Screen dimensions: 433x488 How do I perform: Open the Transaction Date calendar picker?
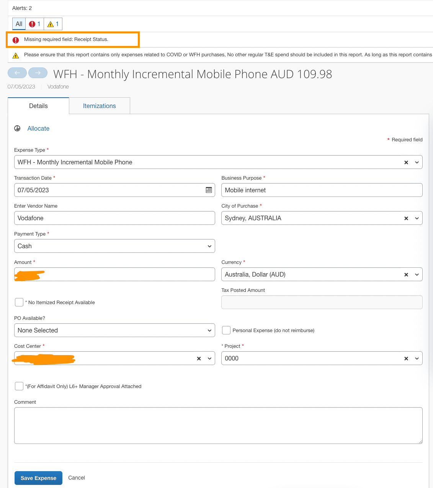click(x=209, y=190)
